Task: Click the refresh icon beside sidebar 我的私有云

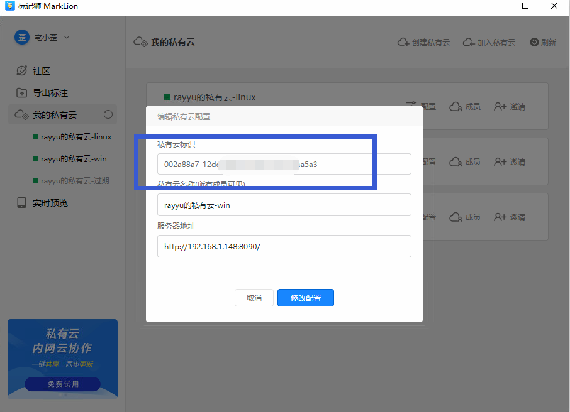Action: 108,115
